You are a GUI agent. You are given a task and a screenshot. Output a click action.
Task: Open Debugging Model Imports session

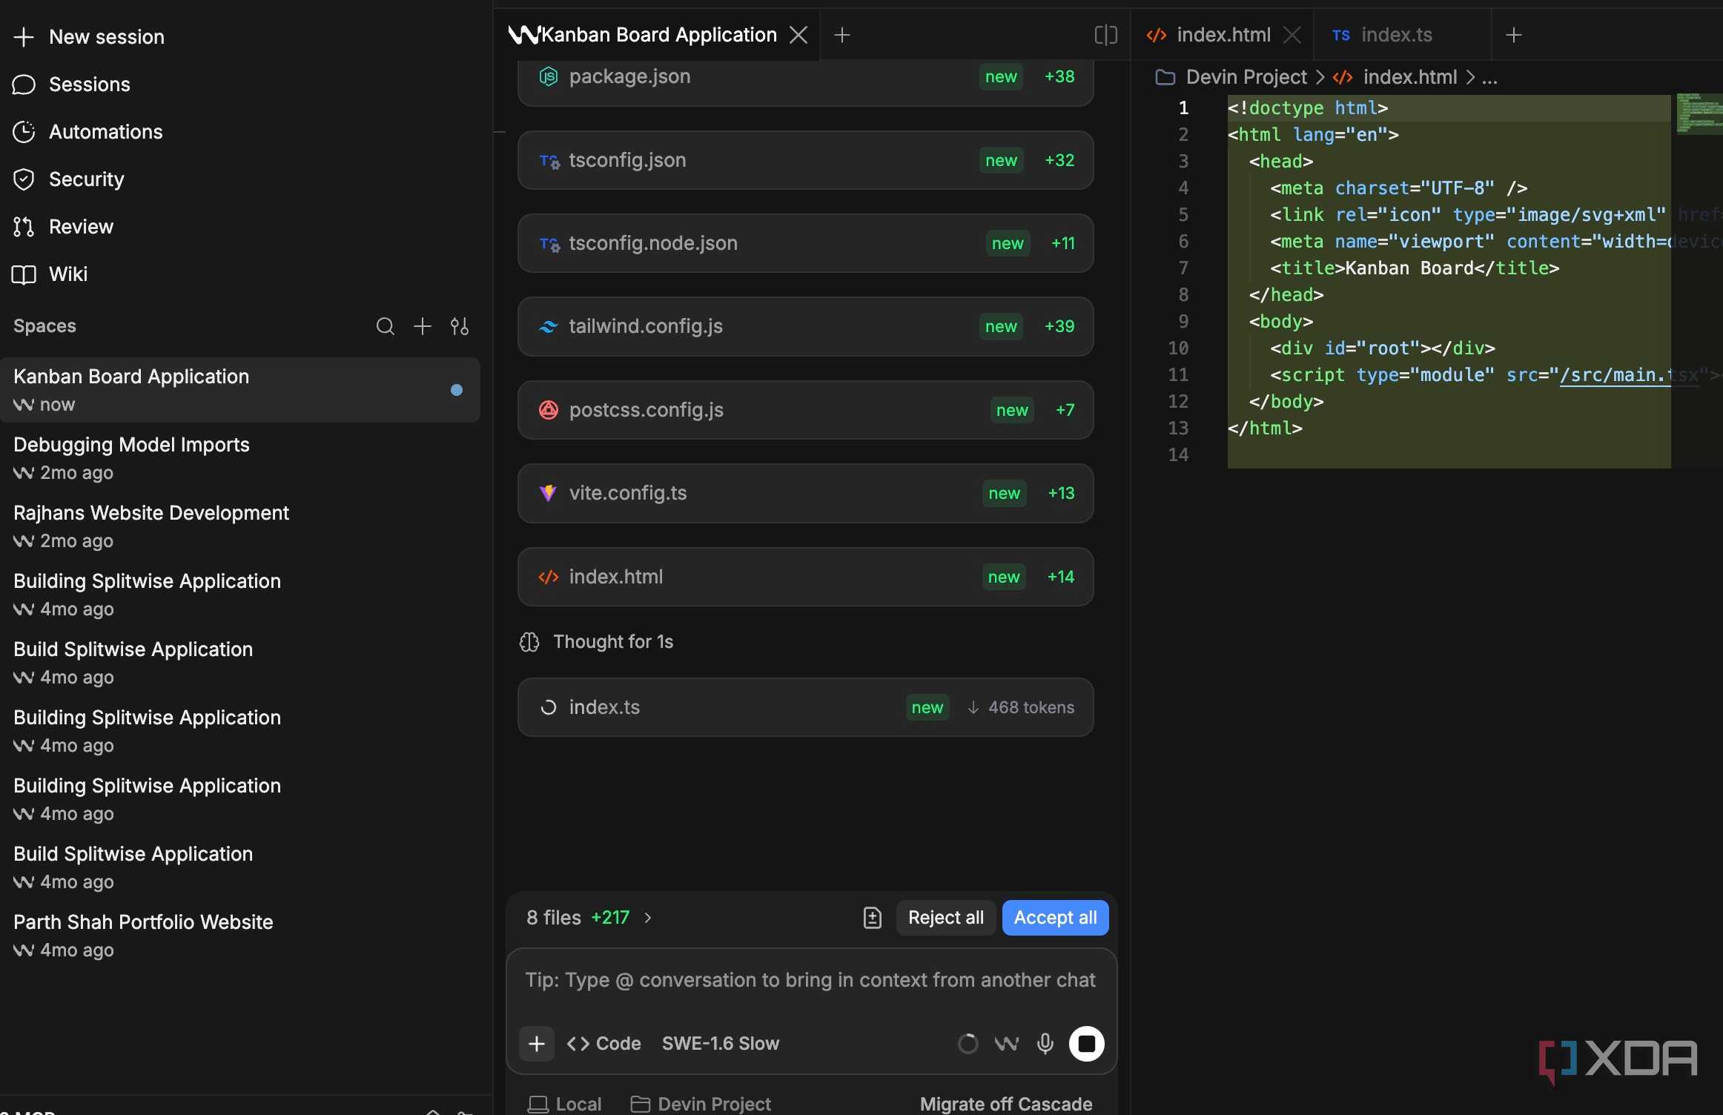240,458
